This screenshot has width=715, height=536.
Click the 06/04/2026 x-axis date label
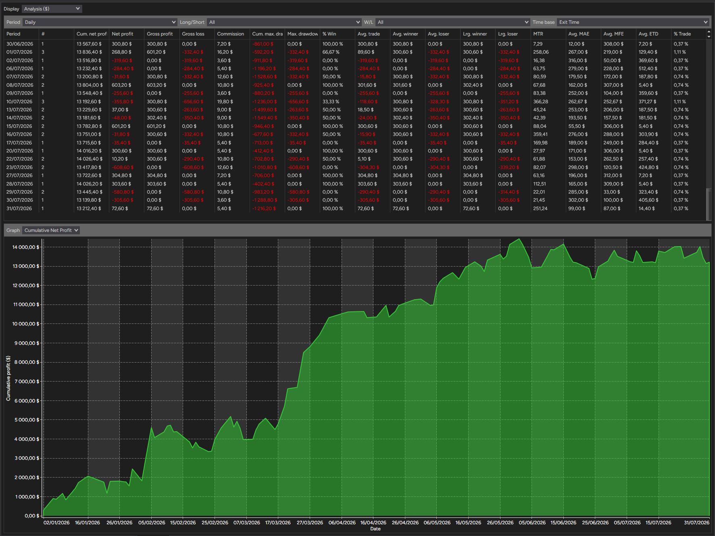coord(342,522)
